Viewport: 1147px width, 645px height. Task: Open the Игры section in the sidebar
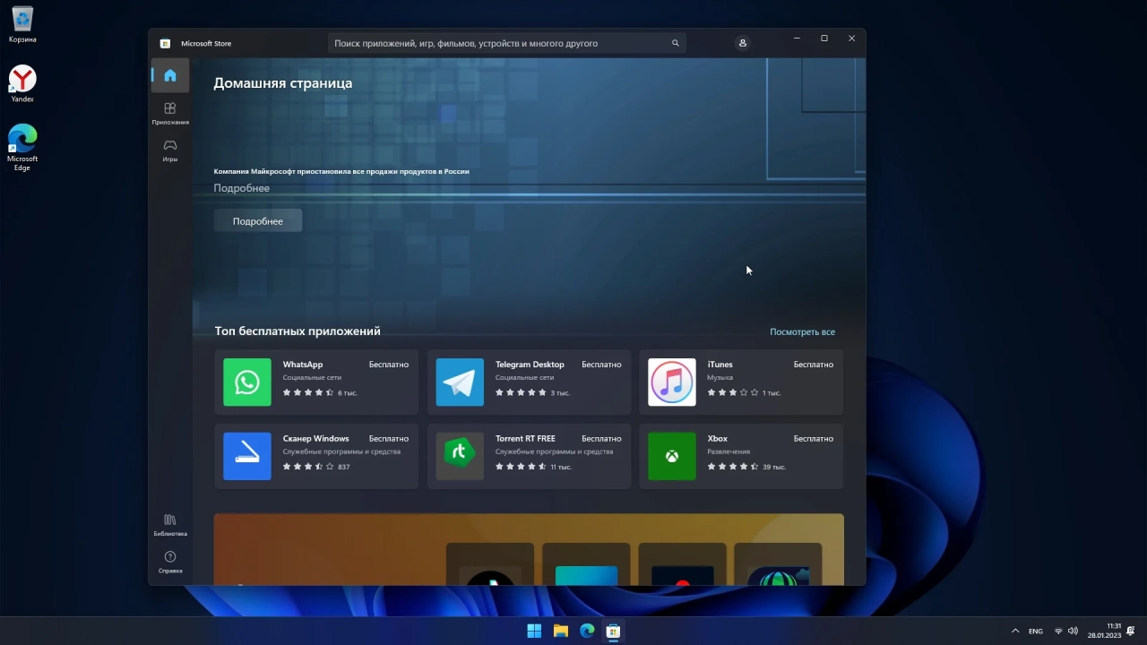(169, 150)
